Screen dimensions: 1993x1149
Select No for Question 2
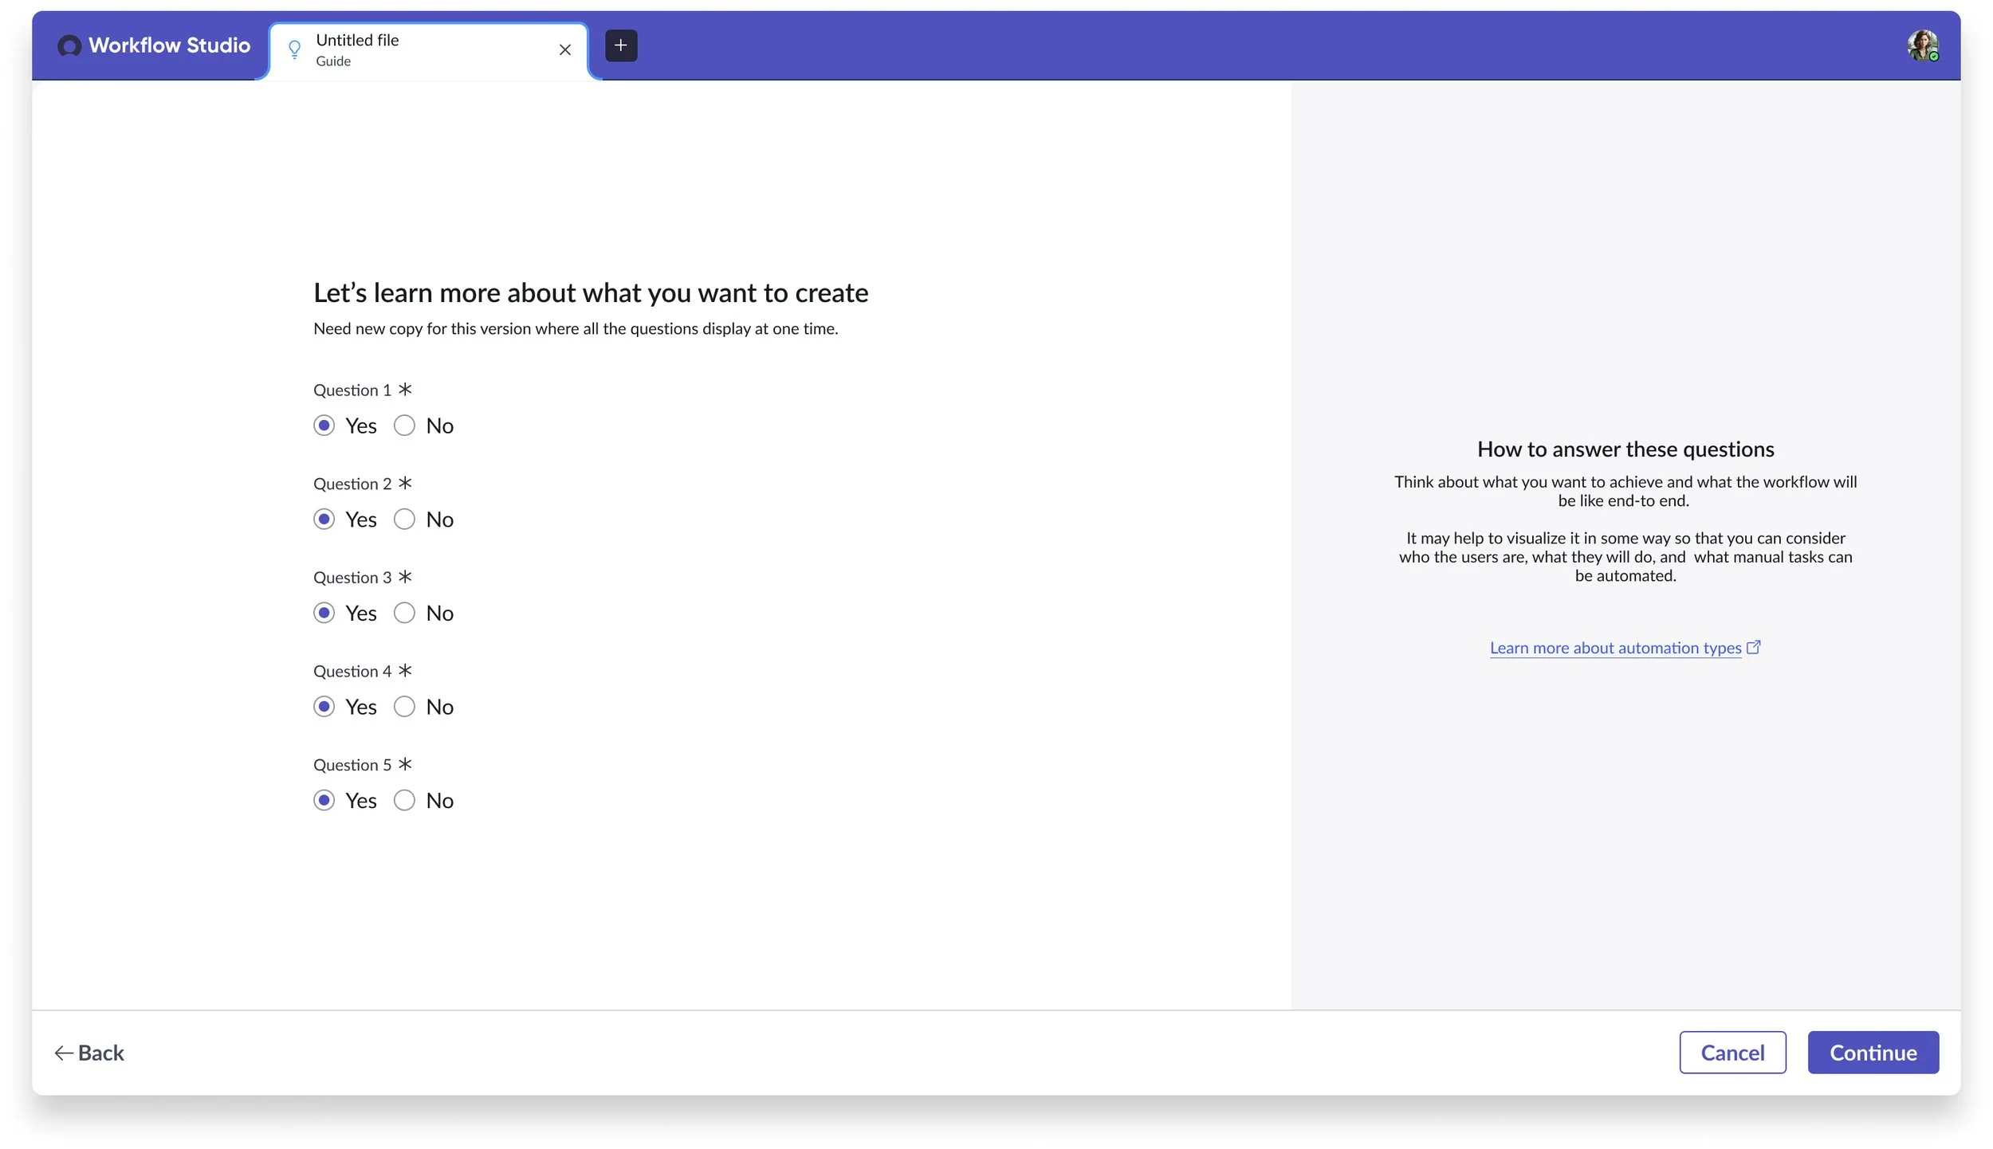(x=405, y=519)
